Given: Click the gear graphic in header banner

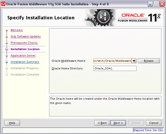Looking at the screenshot, I should (101, 18).
